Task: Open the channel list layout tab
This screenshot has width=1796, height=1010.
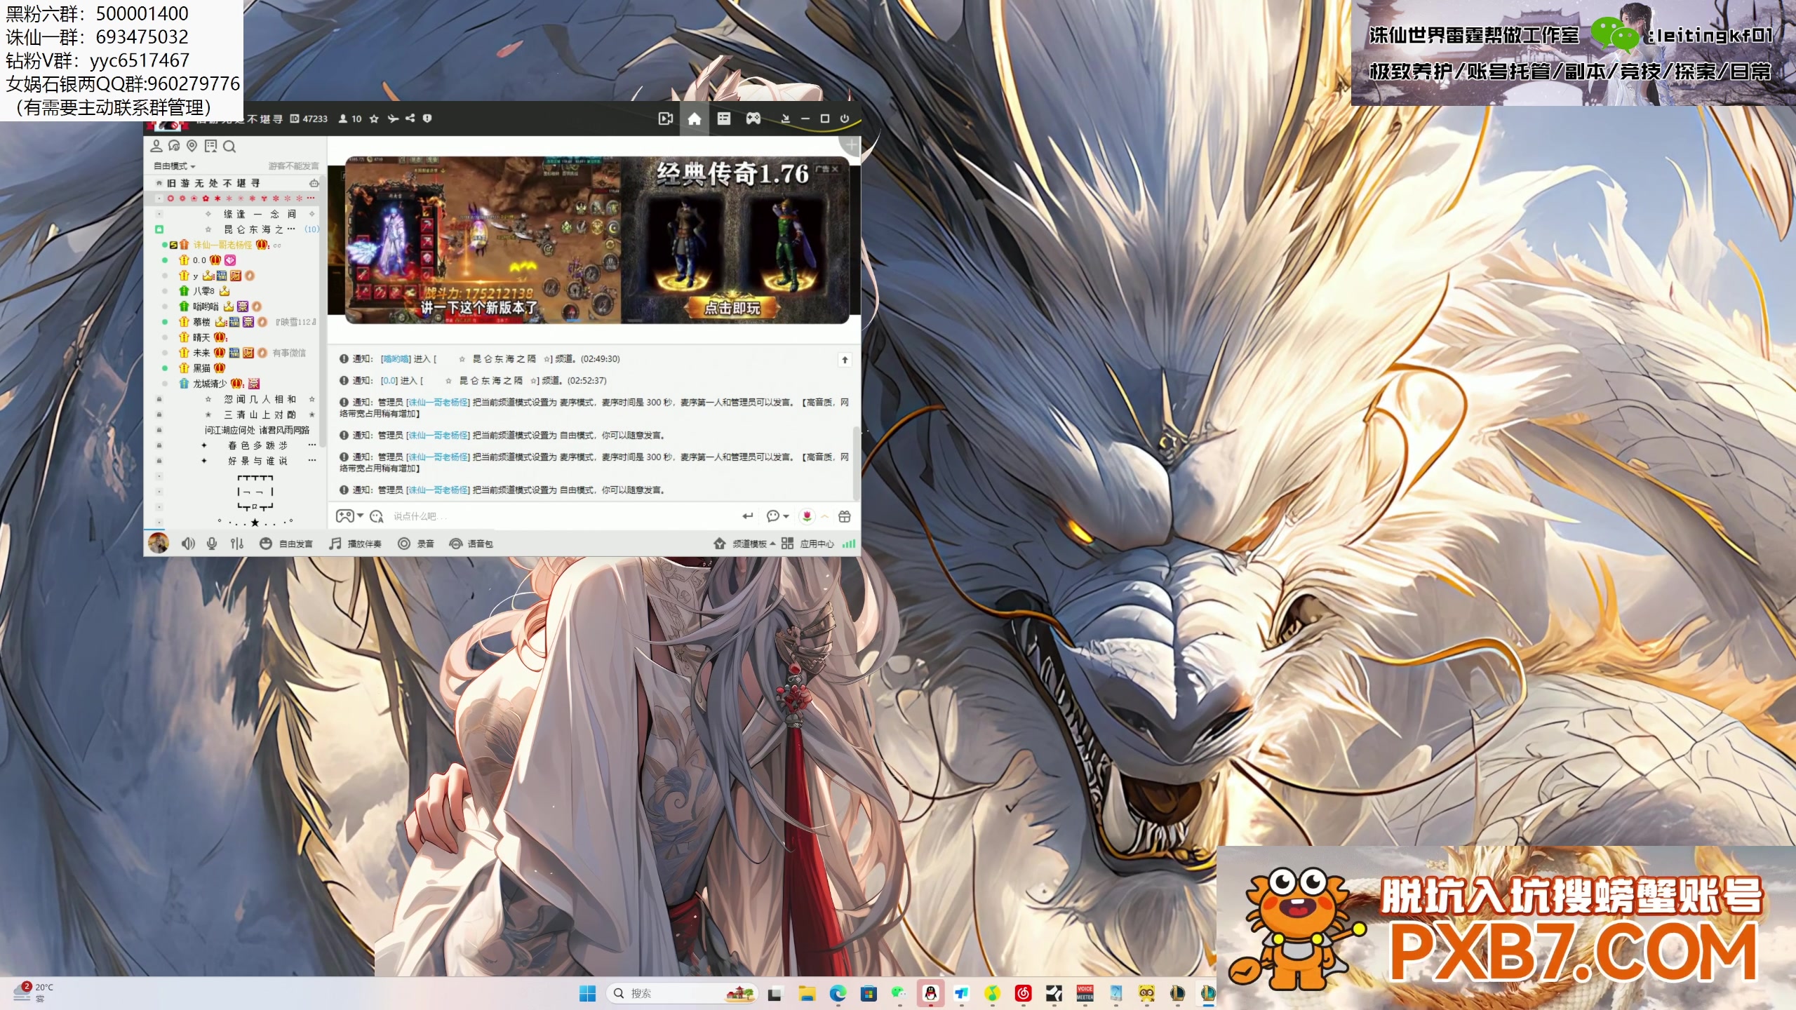Action: 723,119
